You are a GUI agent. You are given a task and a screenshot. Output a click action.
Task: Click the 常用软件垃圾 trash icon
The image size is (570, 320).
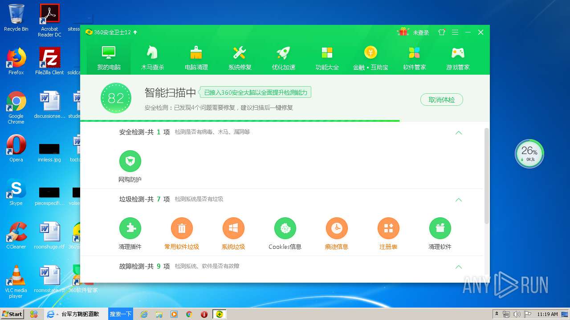click(x=182, y=228)
